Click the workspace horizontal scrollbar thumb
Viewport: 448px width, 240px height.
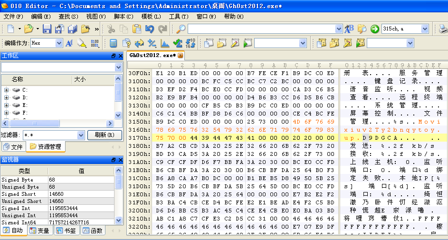35,124
